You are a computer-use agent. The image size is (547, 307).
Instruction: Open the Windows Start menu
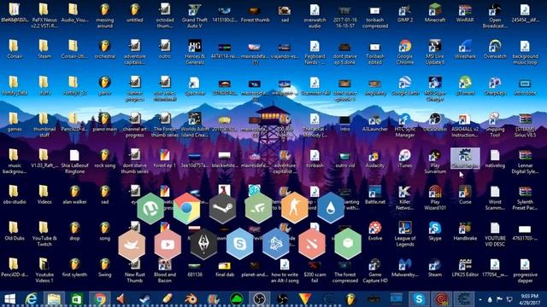click(9, 298)
